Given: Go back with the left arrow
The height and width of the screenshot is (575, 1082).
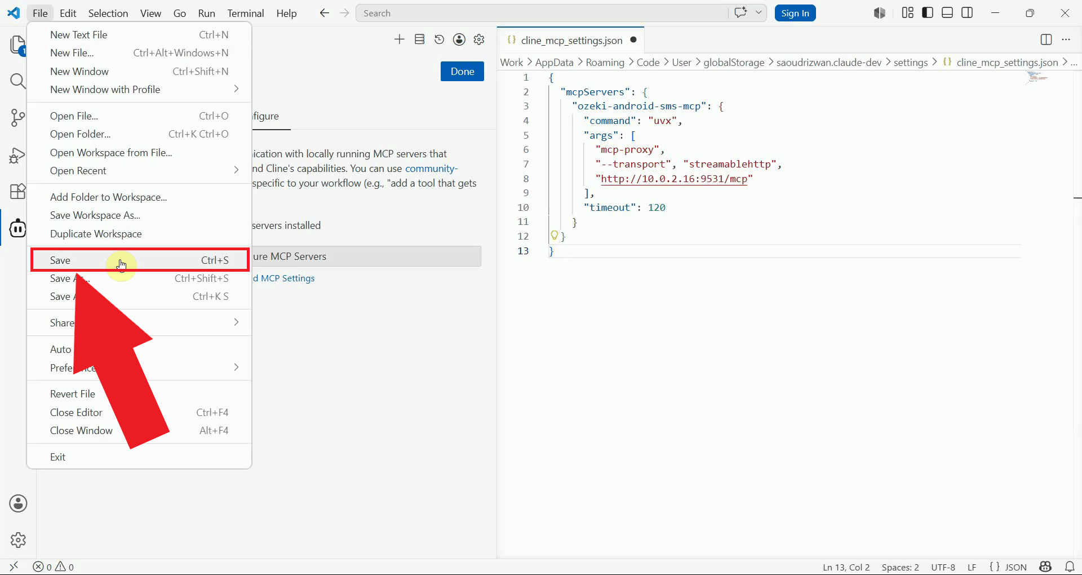Looking at the screenshot, I should click(x=324, y=13).
